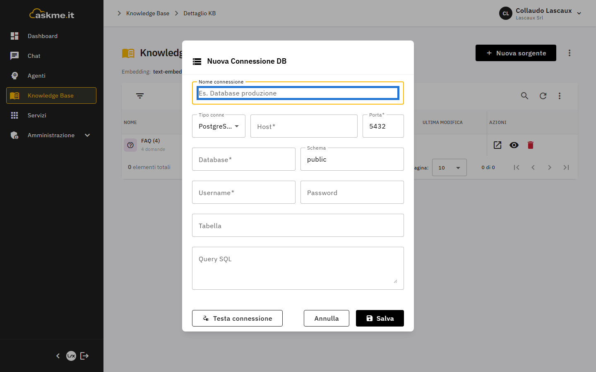596x372 pixels.
Task: Click the Query SQL text area
Action: pyautogui.click(x=298, y=268)
